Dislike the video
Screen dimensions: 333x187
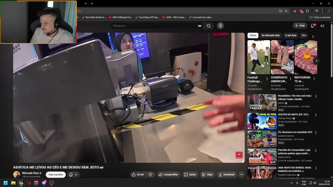(150, 175)
